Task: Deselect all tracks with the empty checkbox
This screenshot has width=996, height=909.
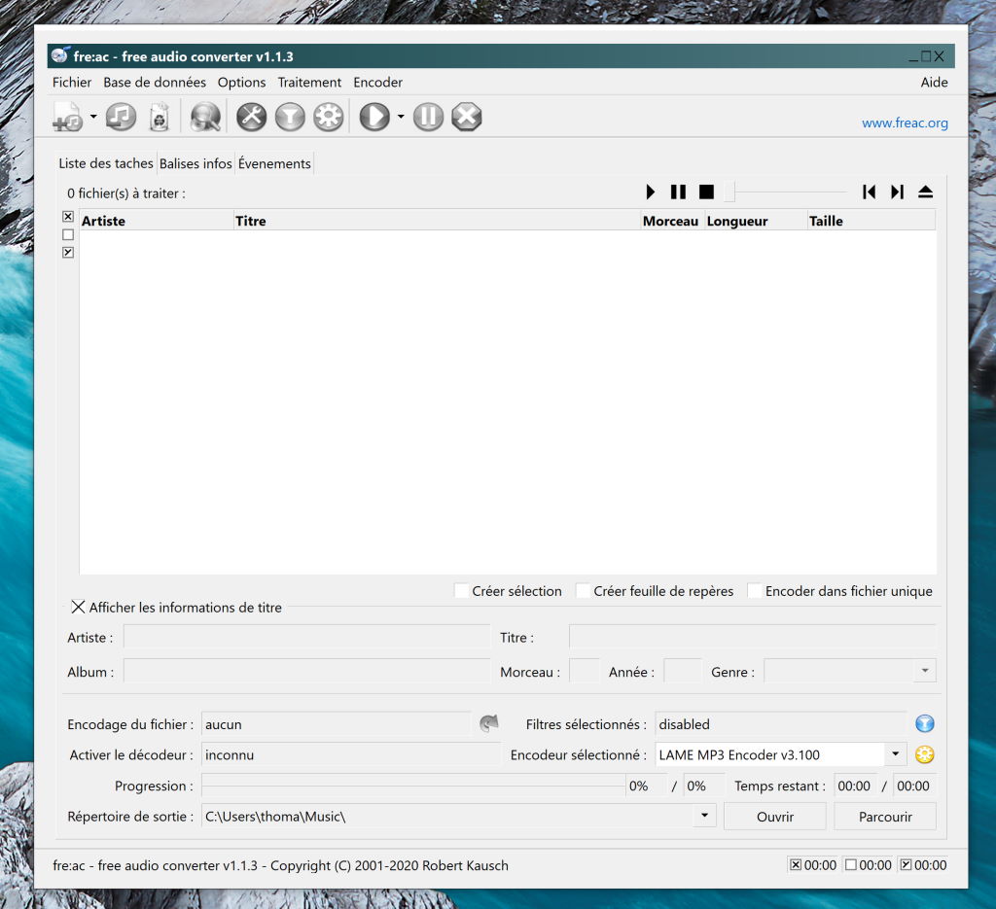Action: click(68, 235)
